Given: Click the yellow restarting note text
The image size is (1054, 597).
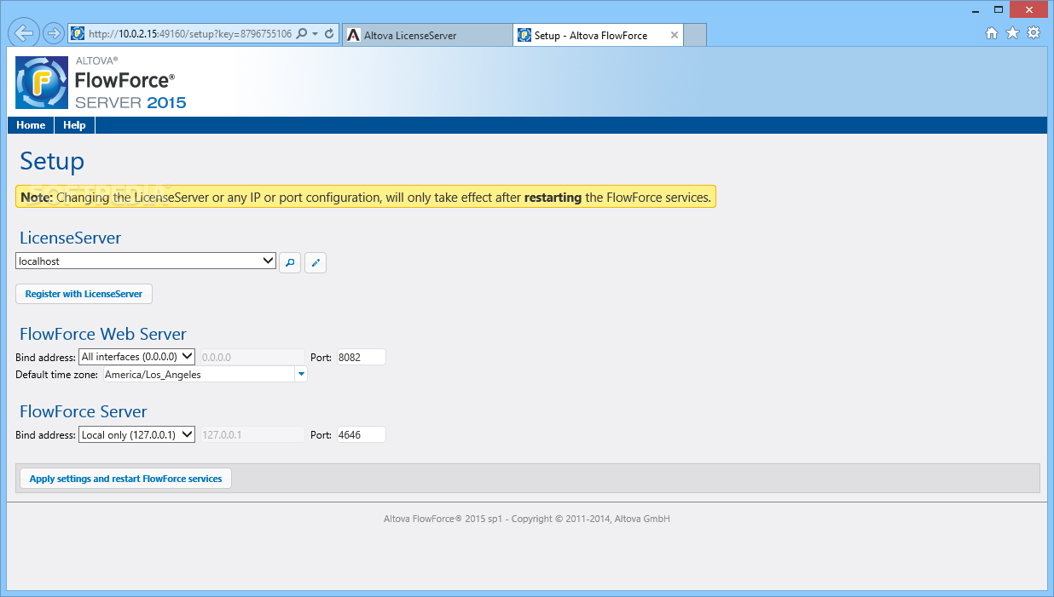Looking at the screenshot, I should point(366,198).
